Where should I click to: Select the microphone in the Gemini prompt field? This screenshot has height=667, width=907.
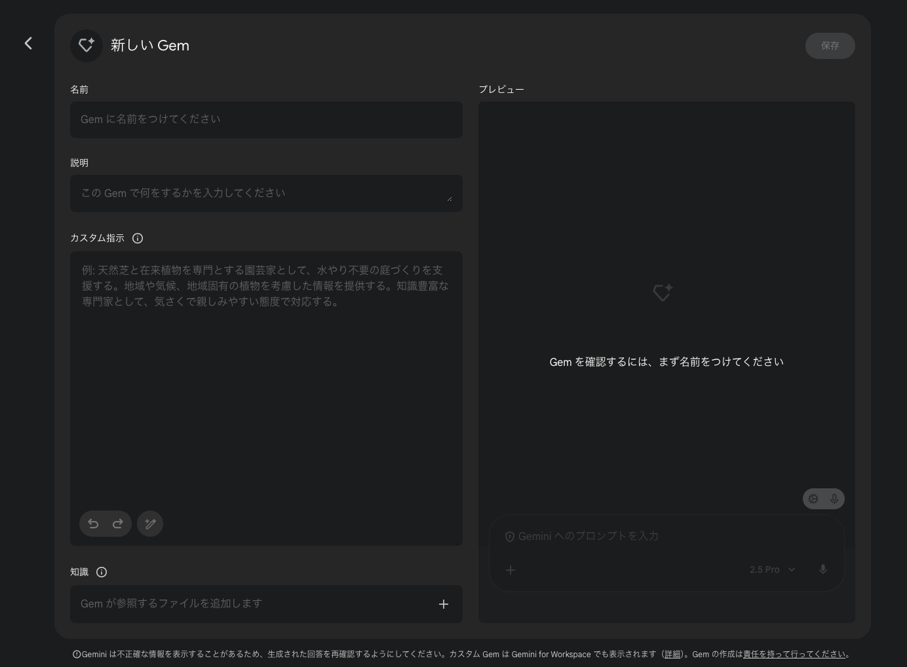click(x=823, y=569)
